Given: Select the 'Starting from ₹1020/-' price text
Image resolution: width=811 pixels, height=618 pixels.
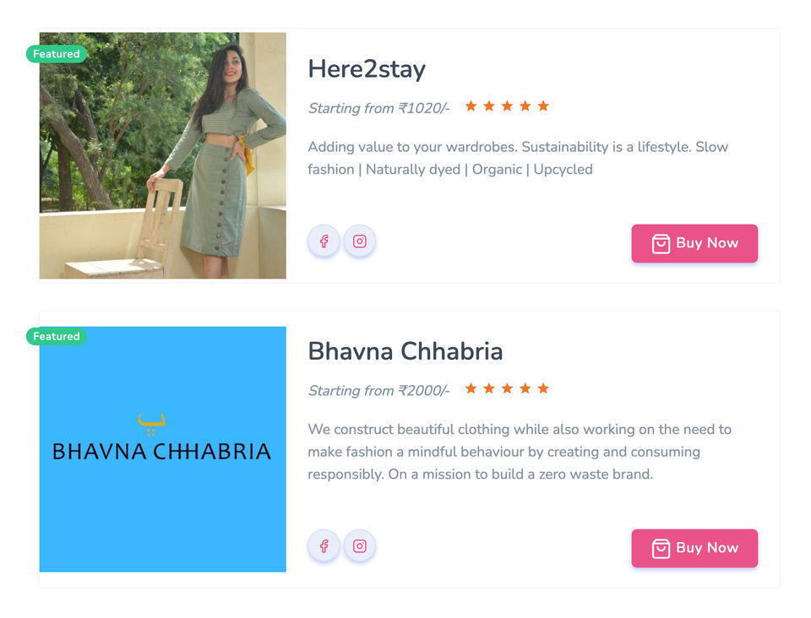Looking at the screenshot, I should (x=378, y=108).
